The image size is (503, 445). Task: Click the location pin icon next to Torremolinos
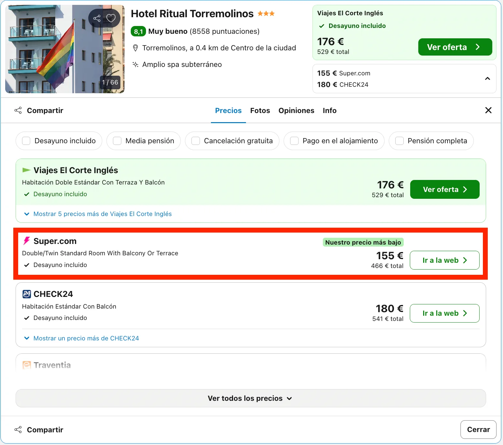[x=136, y=48]
